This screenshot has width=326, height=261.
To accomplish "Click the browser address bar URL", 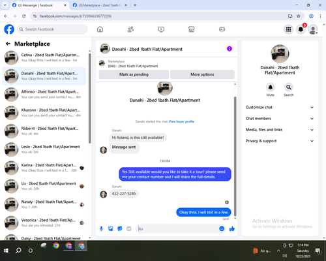I will [76, 16].
